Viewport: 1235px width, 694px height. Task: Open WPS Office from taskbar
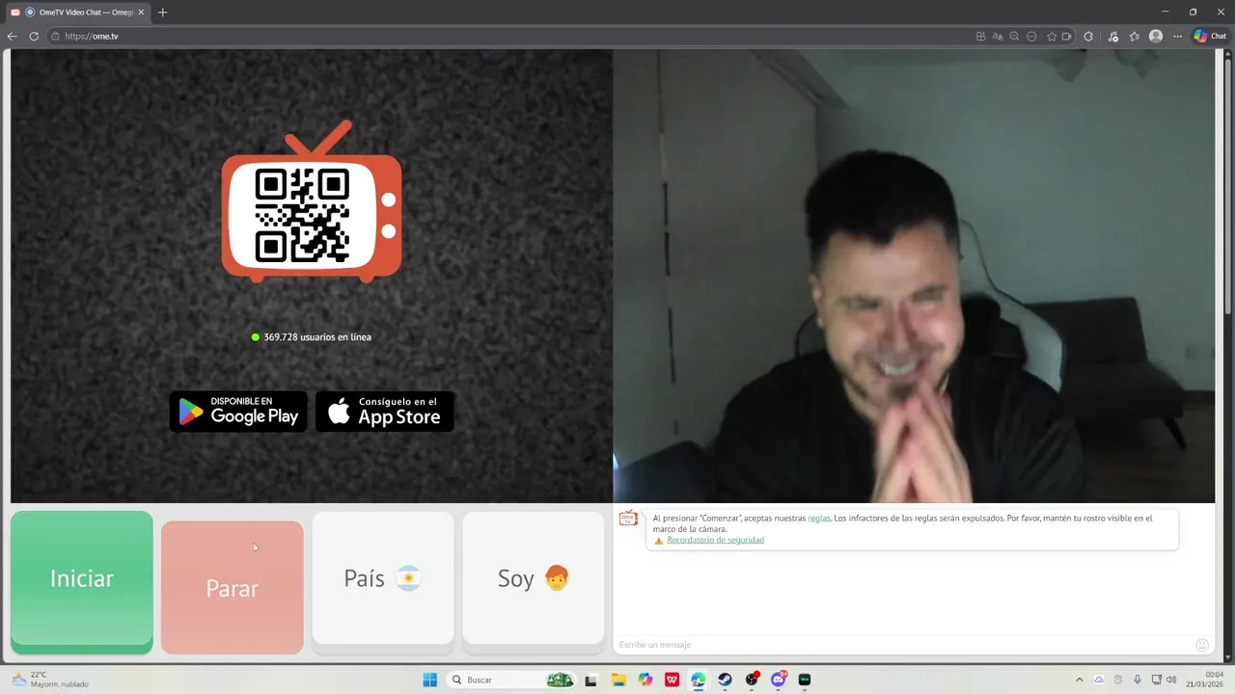click(672, 680)
